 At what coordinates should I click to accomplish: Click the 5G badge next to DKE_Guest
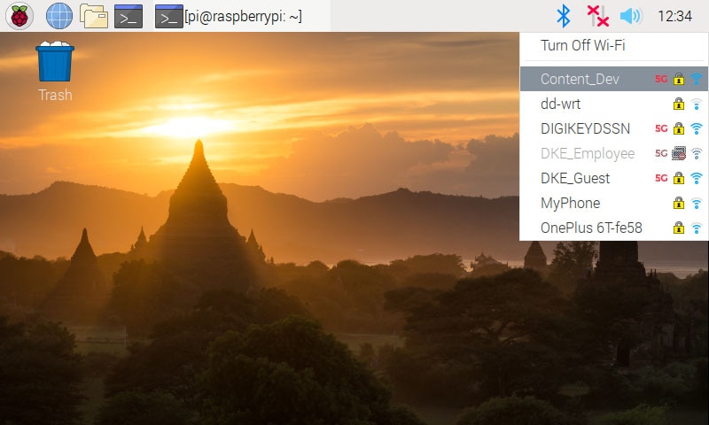tap(661, 178)
